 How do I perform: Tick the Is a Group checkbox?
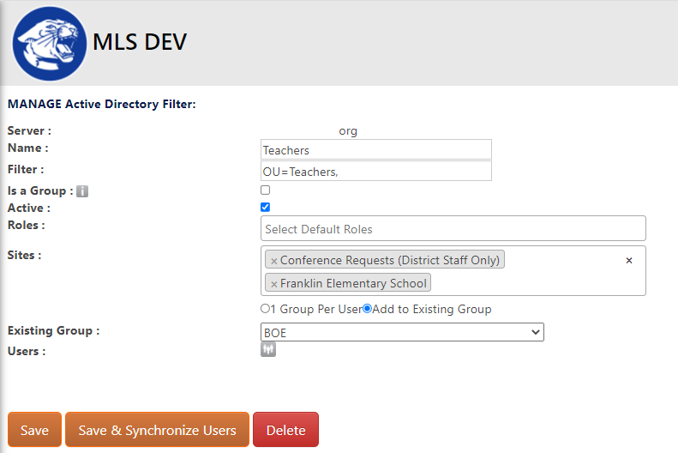pyautogui.click(x=266, y=190)
